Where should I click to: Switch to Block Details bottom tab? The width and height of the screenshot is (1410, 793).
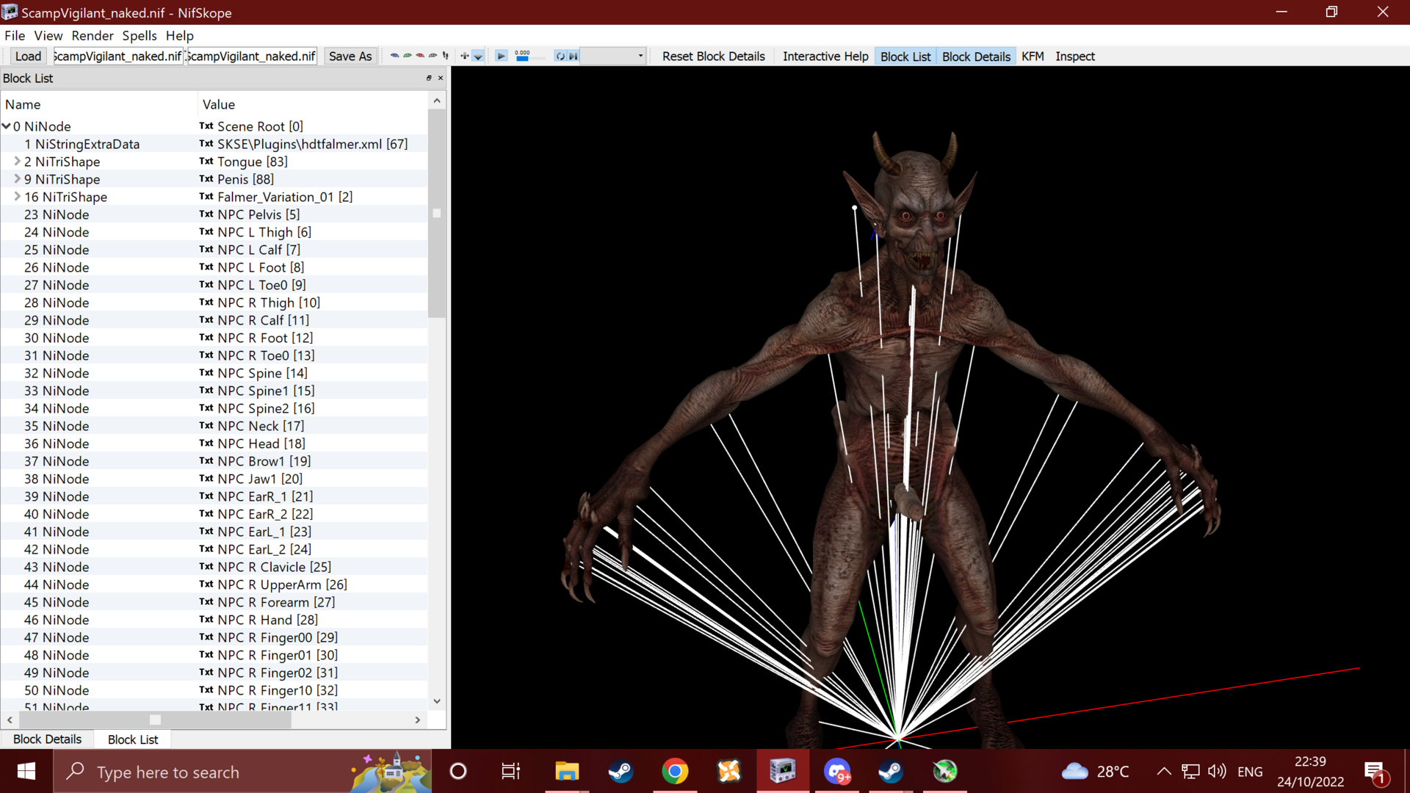pyautogui.click(x=47, y=739)
